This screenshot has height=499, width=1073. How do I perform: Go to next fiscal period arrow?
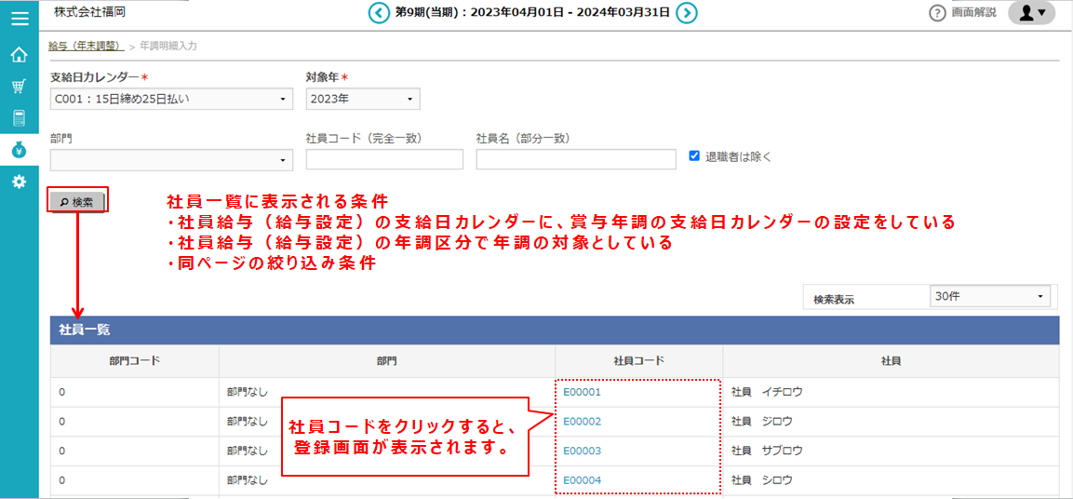687,12
